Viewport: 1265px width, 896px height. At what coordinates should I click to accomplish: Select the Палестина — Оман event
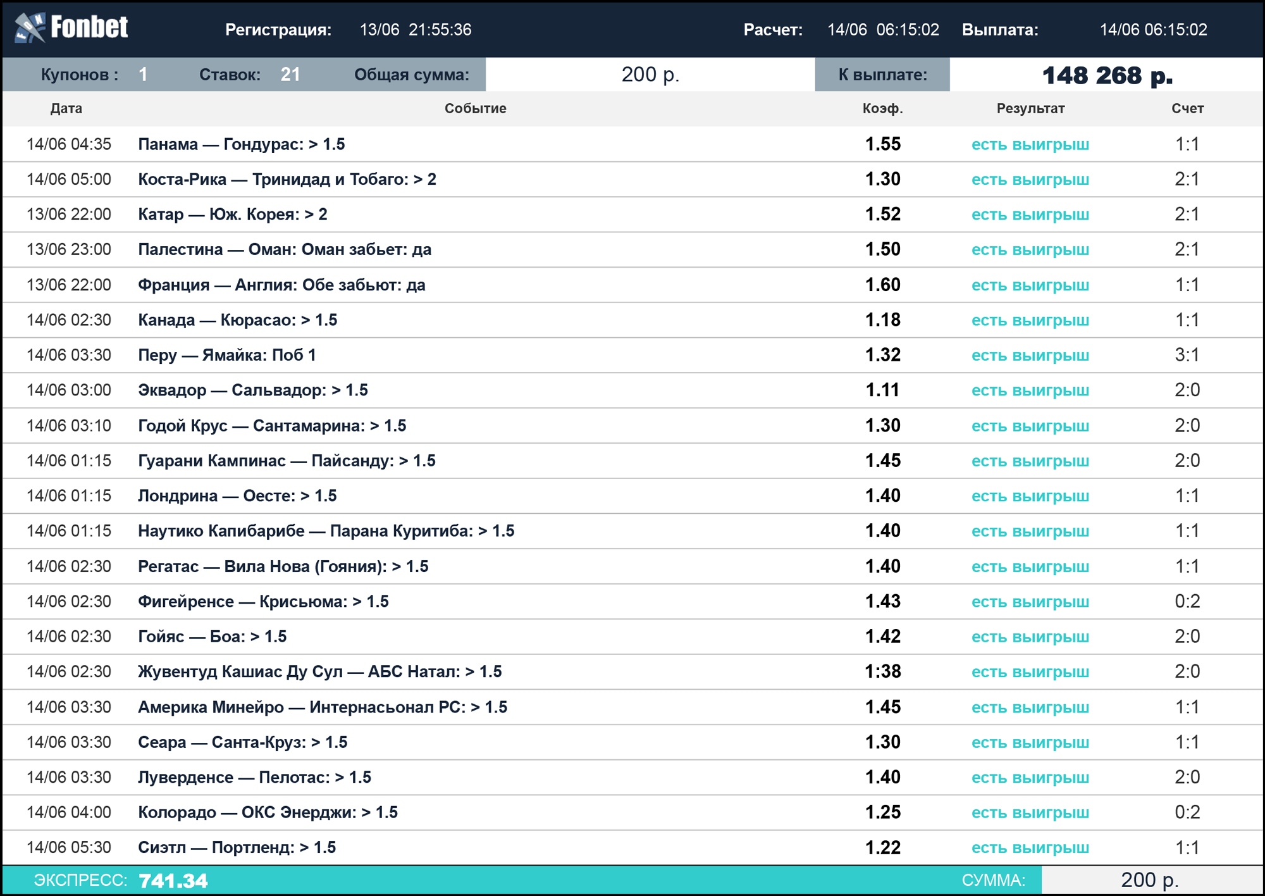285,249
